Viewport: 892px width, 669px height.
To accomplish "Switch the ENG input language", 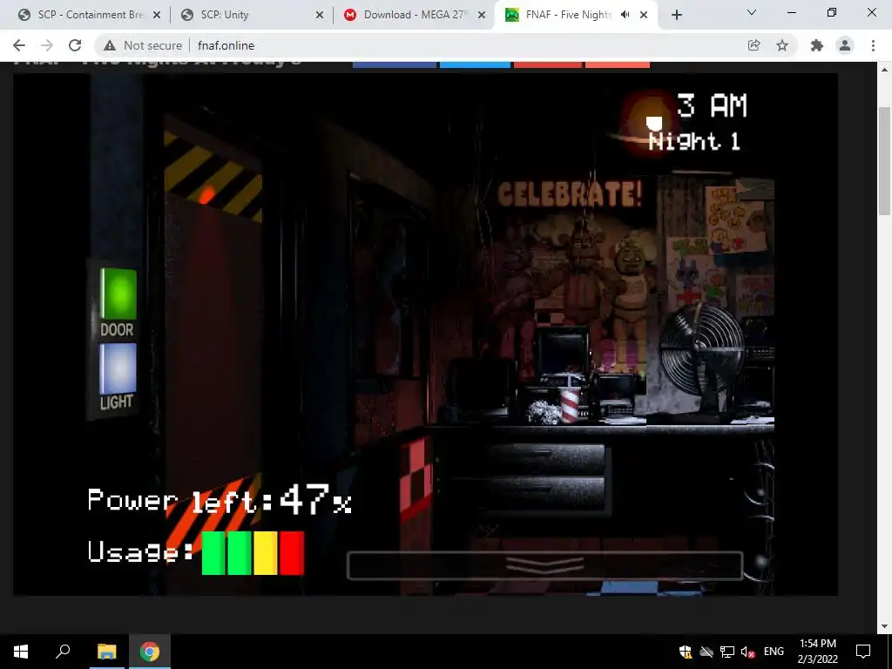I will tap(774, 652).
